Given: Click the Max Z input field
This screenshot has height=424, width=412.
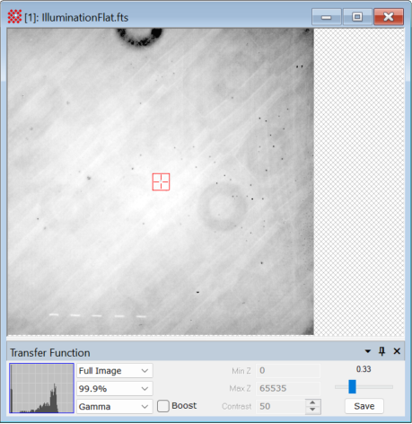Looking at the screenshot, I should (288, 388).
